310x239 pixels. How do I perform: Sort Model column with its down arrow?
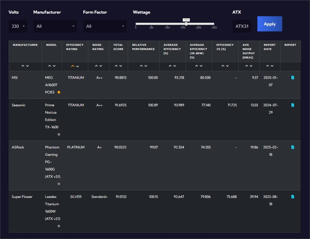[54, 66]
